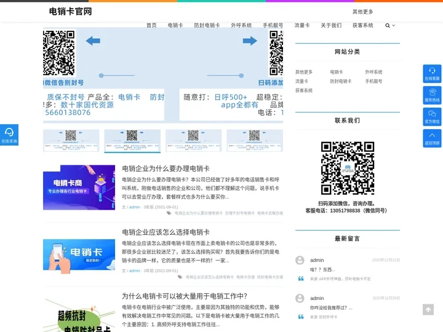Click tag 电销卡去哪办理

coord(270,213)
